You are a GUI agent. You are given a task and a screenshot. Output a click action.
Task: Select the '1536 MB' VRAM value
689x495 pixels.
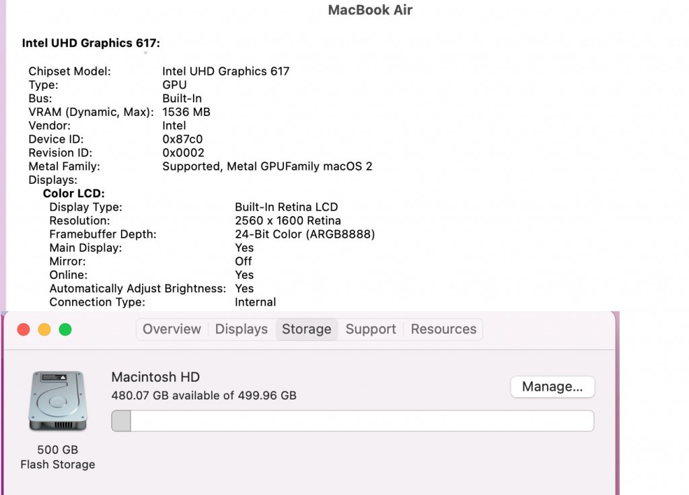(x=186, y=112)
